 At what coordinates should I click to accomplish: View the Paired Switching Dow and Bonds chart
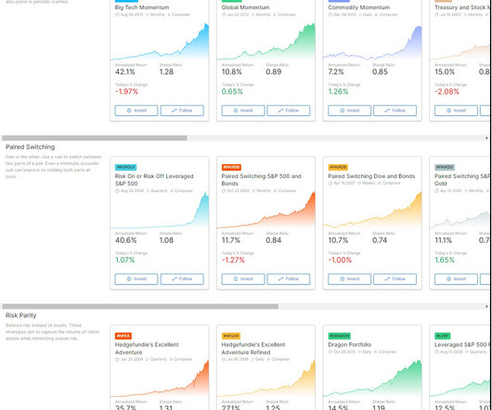372,211
